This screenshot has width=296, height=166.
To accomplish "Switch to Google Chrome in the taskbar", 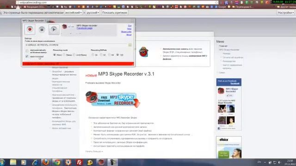I will (x=57, y=162).
